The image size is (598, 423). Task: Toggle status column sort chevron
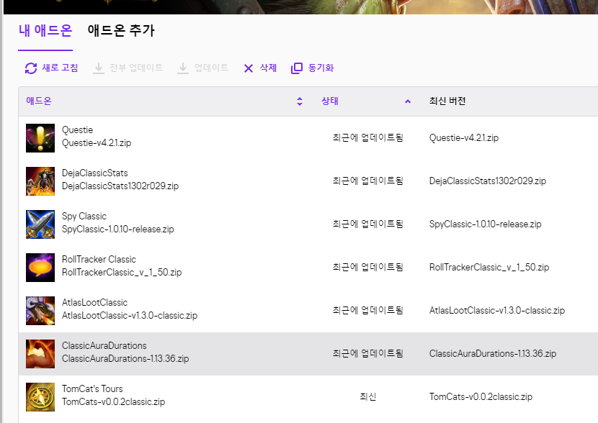click(408, 101)
